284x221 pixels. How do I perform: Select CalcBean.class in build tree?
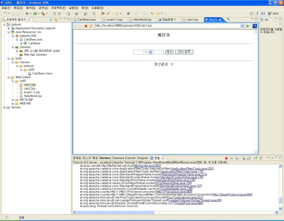point(42,73)
